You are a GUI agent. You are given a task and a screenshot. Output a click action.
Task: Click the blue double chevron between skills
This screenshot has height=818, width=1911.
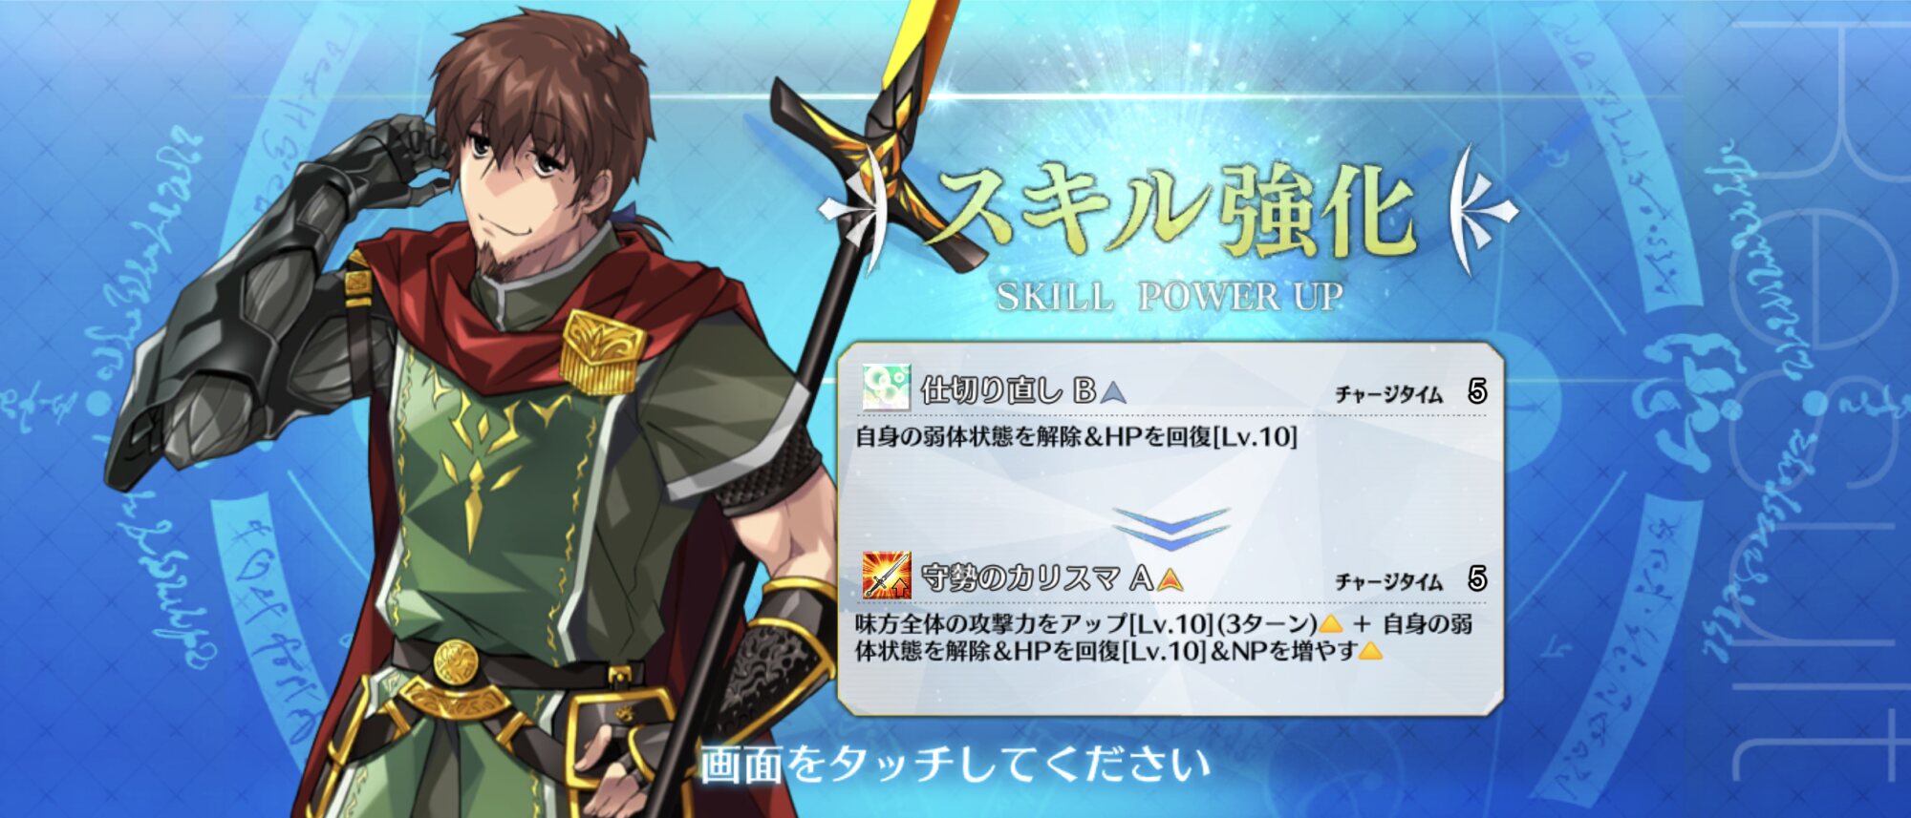[1170, 529]
